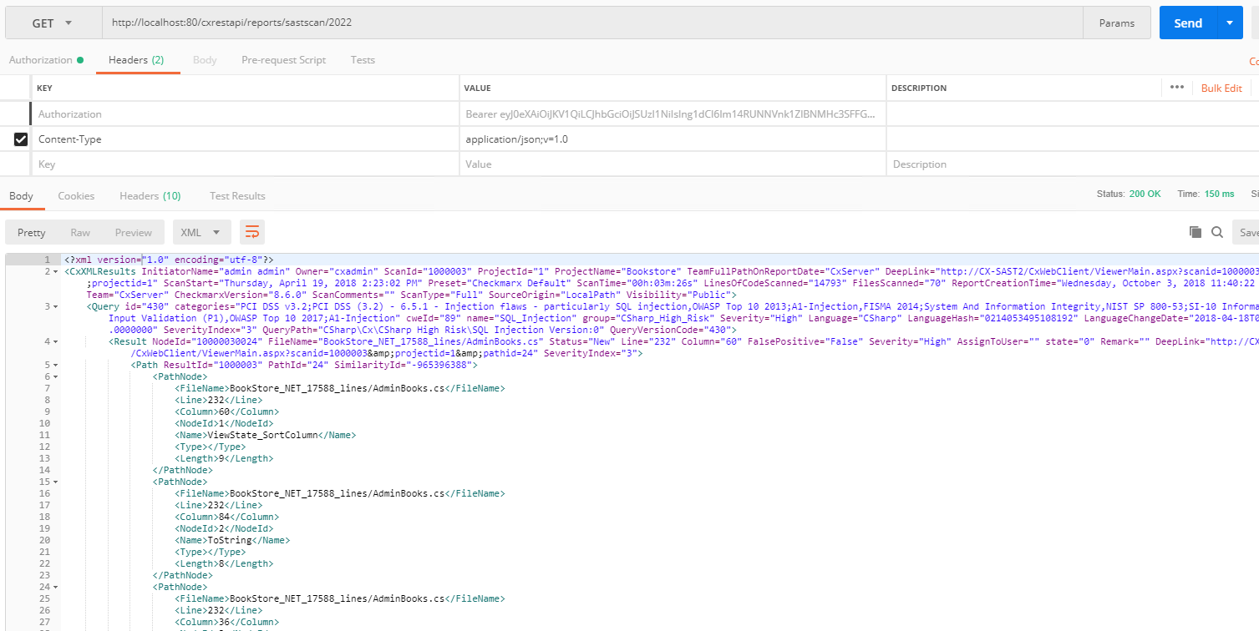Click the Send button

[x=1187, y=23]
